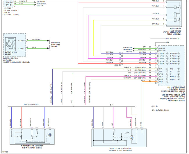Click the PNK/BLU horizontal wire label at pin 24
189x154 pixels.
(127, 75)
